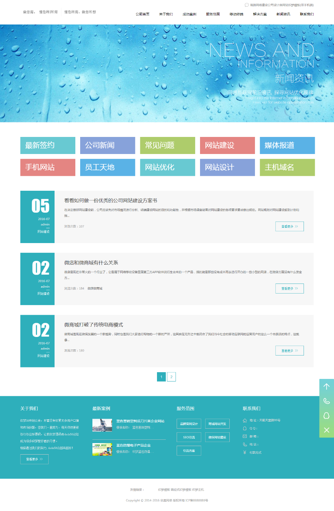This screenshot has width=334, height=511.
Task: Click the SEO引流 service button
Action: 189,437
